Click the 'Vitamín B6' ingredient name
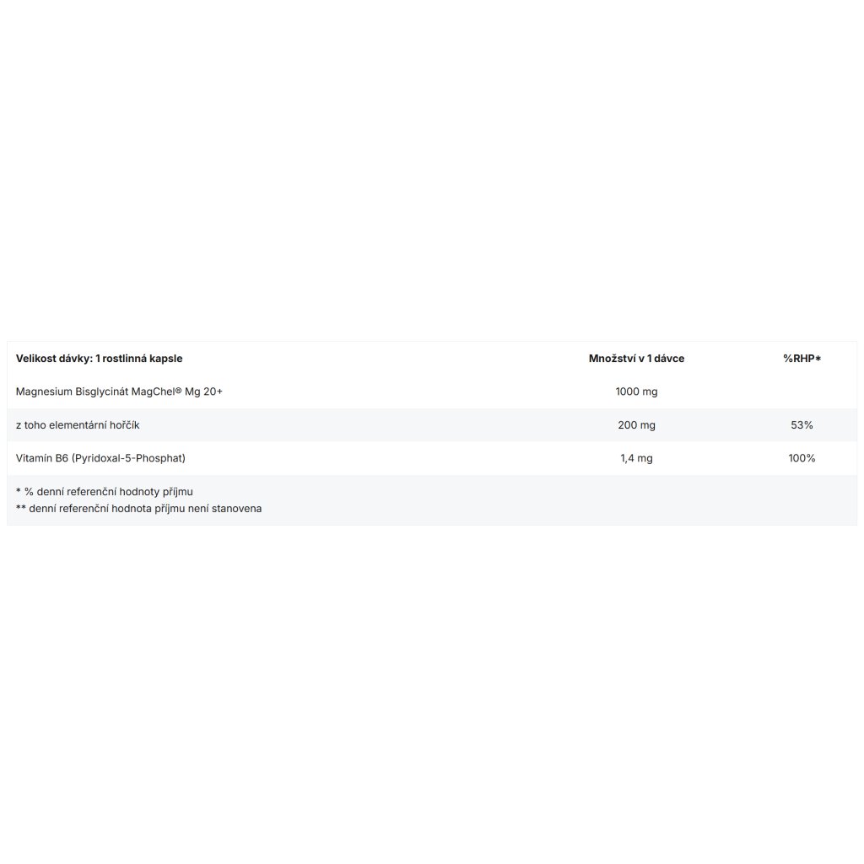864x864 pixels. coord(42,458)
